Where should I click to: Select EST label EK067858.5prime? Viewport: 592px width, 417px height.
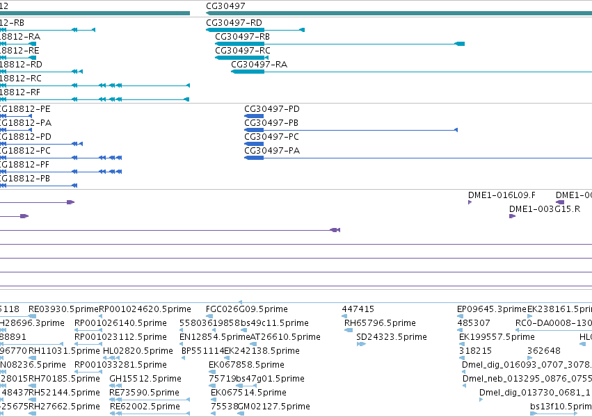pyautogui.click(x=246, y=365)
